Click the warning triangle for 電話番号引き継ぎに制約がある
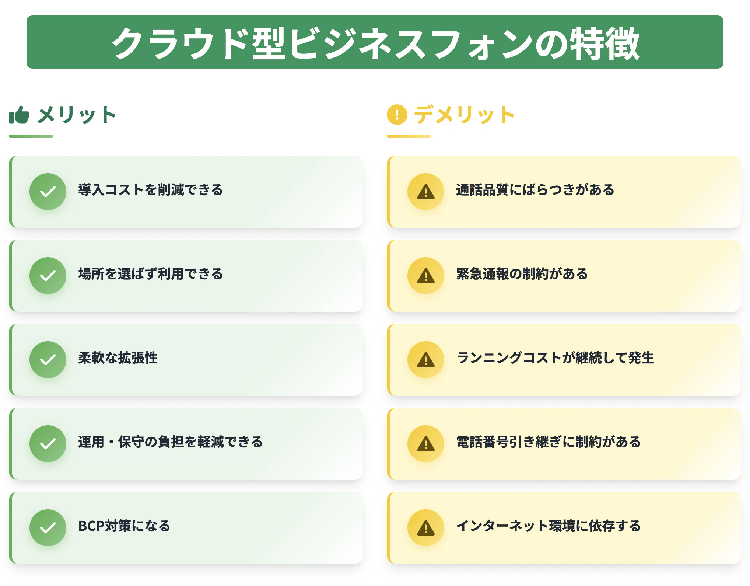Screen dimensions: 750x586 pos(426,444)
